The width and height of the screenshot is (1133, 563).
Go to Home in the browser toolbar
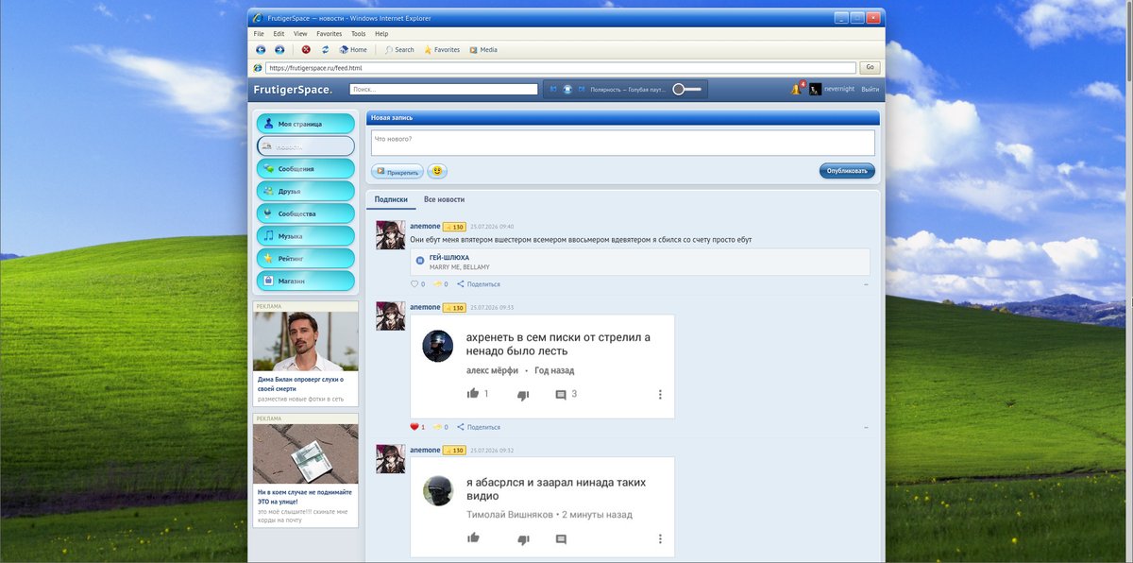coord(353,49)
